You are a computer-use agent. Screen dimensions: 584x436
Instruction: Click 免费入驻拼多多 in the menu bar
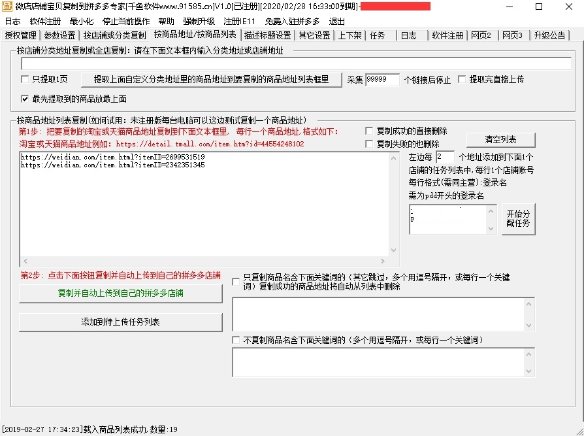click(293, 21)
